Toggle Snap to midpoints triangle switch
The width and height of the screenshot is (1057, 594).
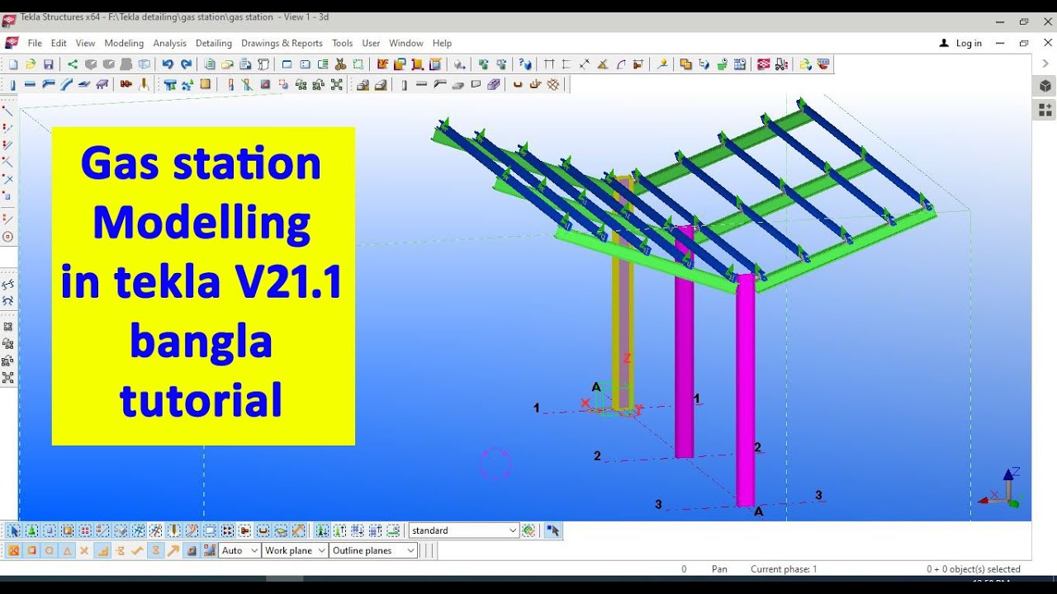[67, 550]
